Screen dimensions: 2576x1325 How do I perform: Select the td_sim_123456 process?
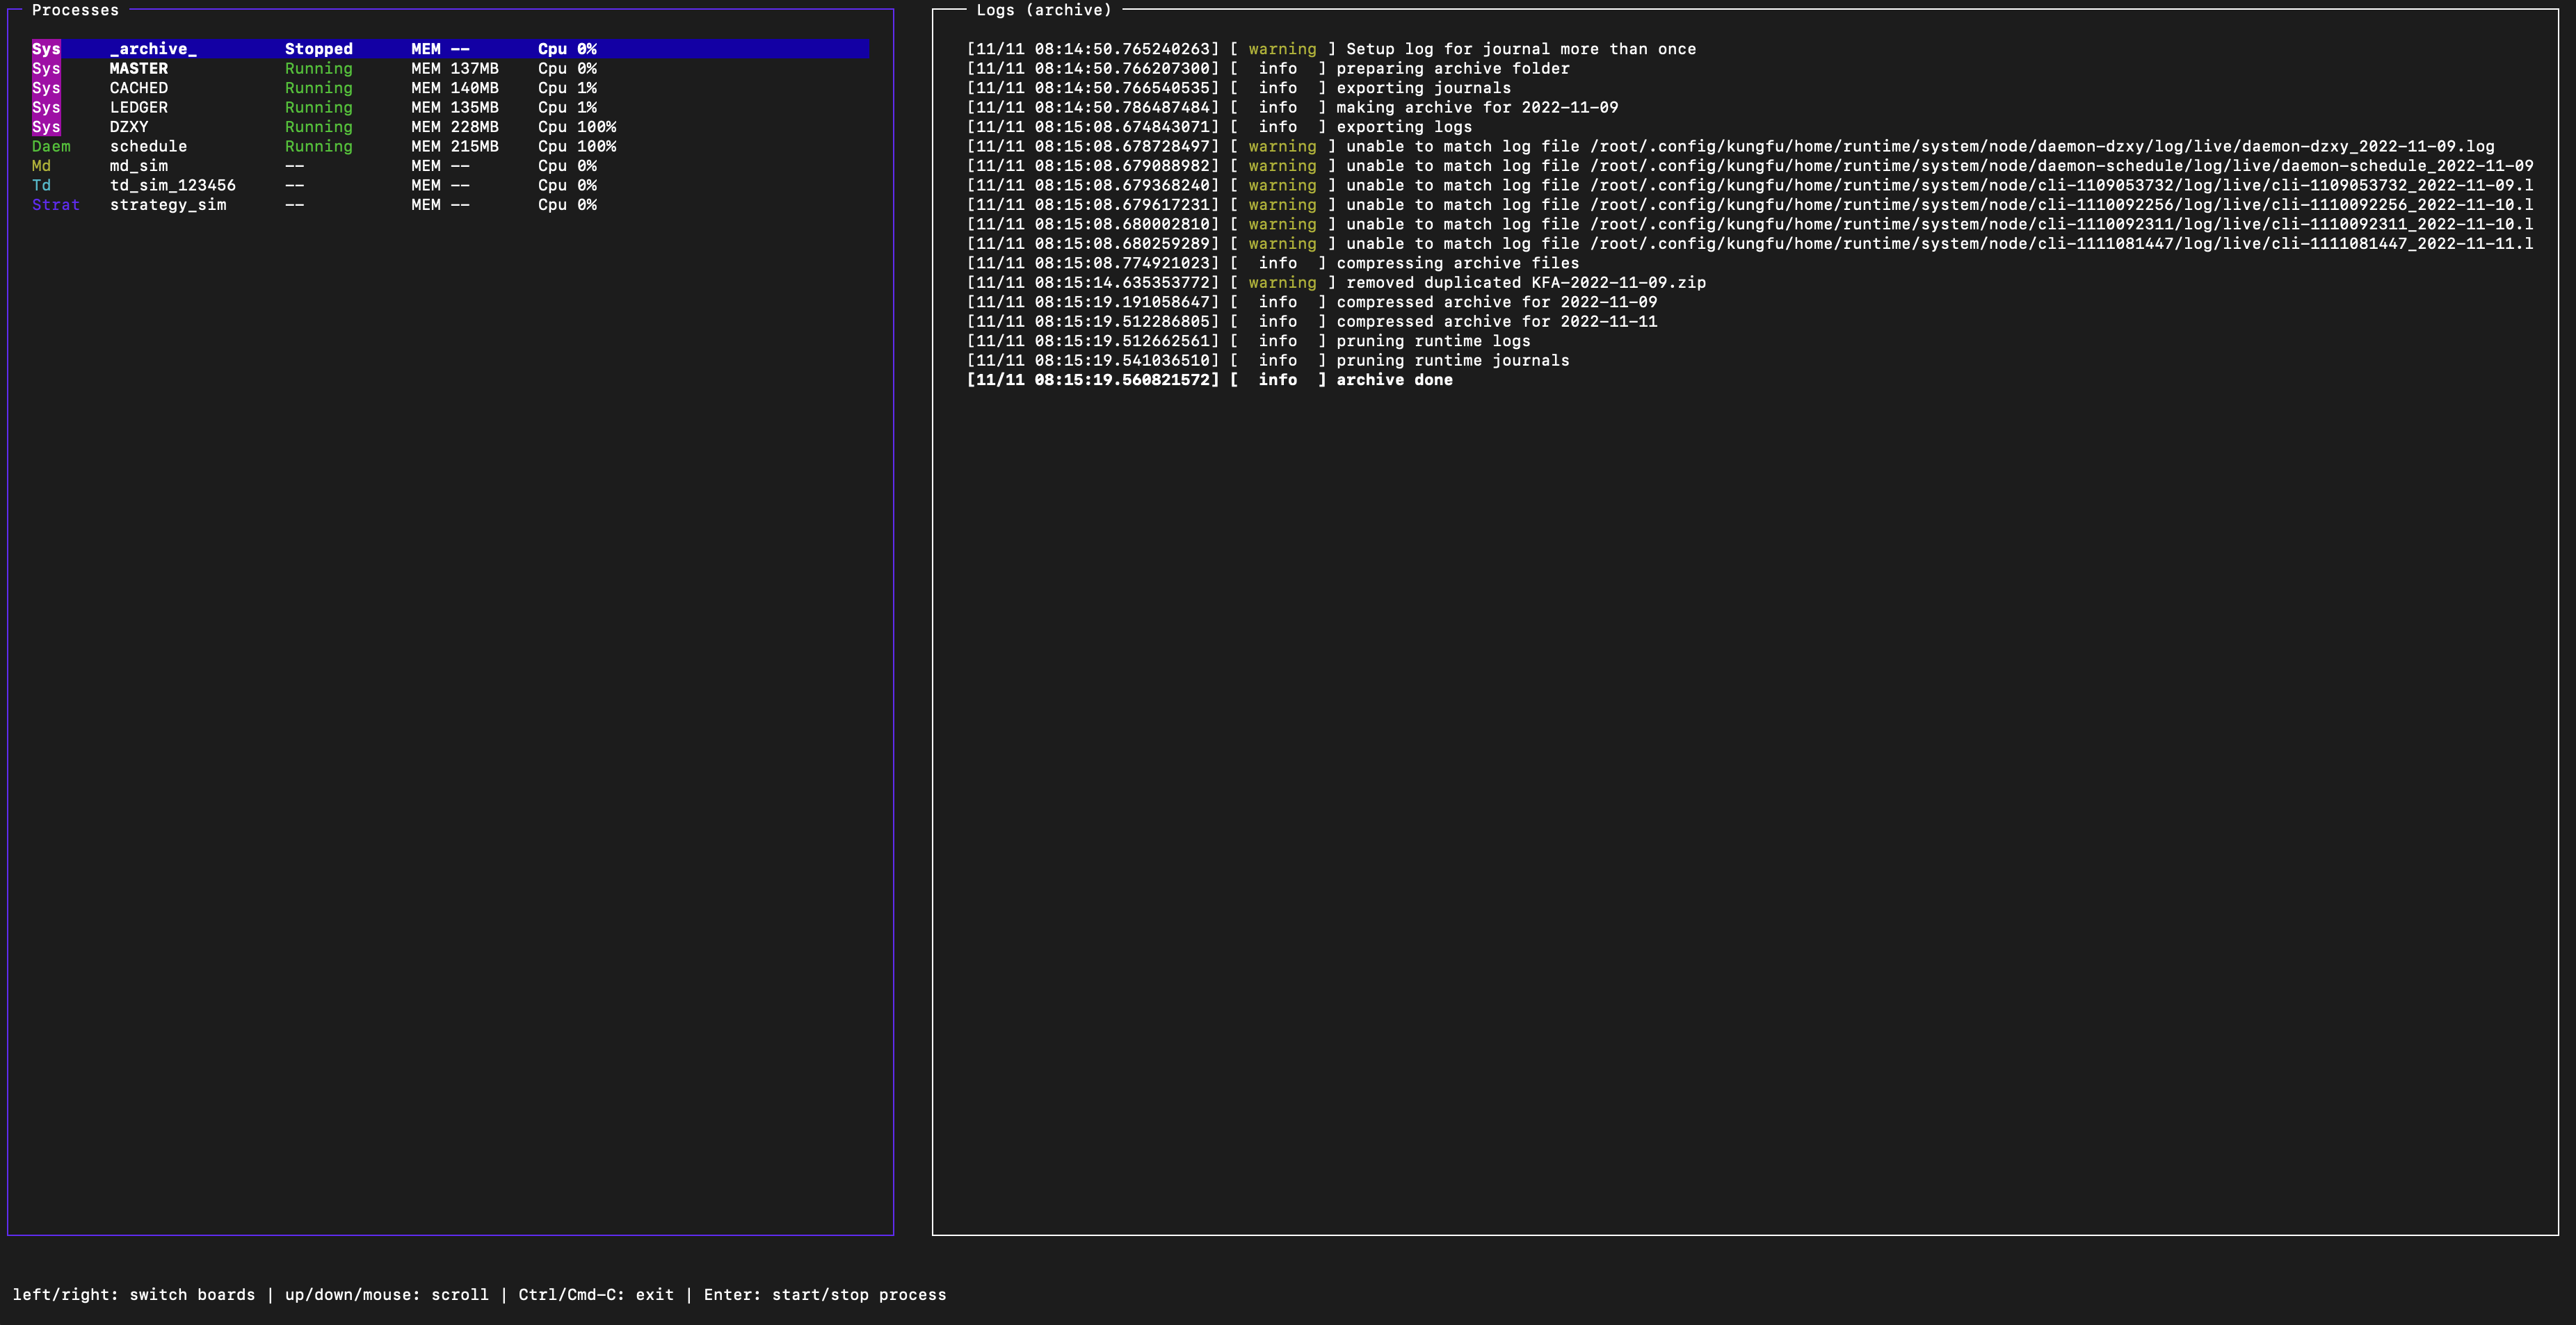pyautogui.click(x=173, y=186)
